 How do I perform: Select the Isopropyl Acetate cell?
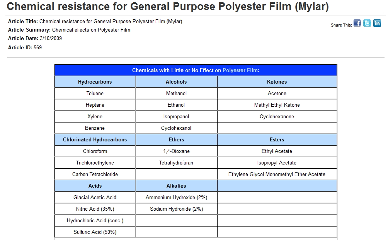[277, 163]
